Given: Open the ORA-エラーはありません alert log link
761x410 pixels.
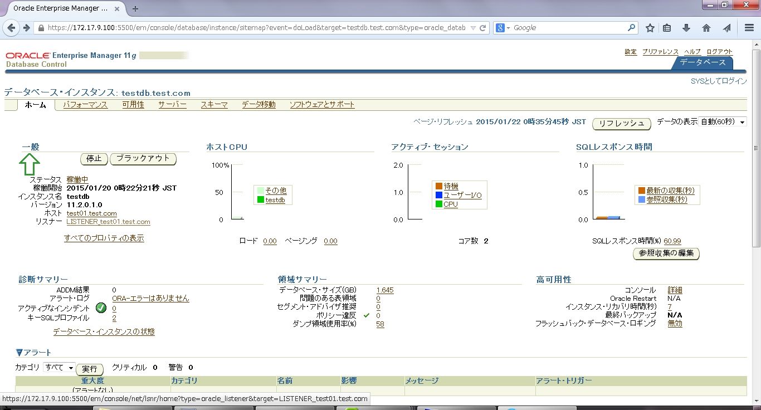Looking at the screenshot, I should click(x=150, y=299).
